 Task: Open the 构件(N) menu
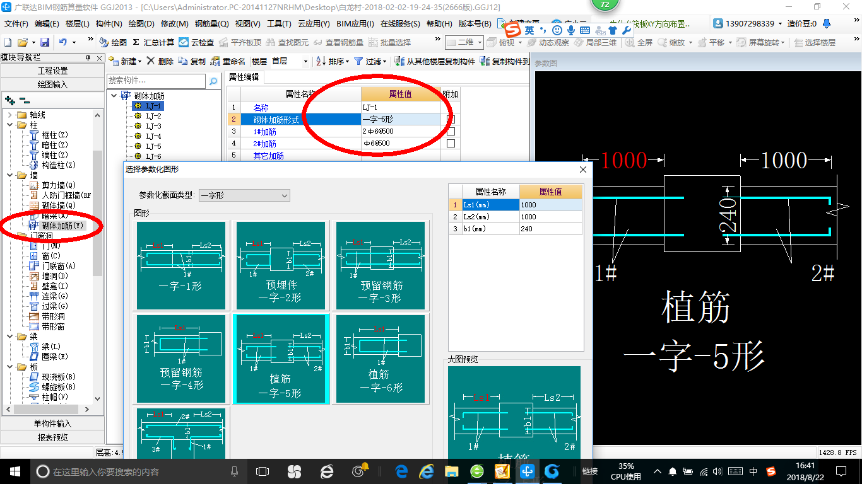pyautogui.click(x=109, y=24)
